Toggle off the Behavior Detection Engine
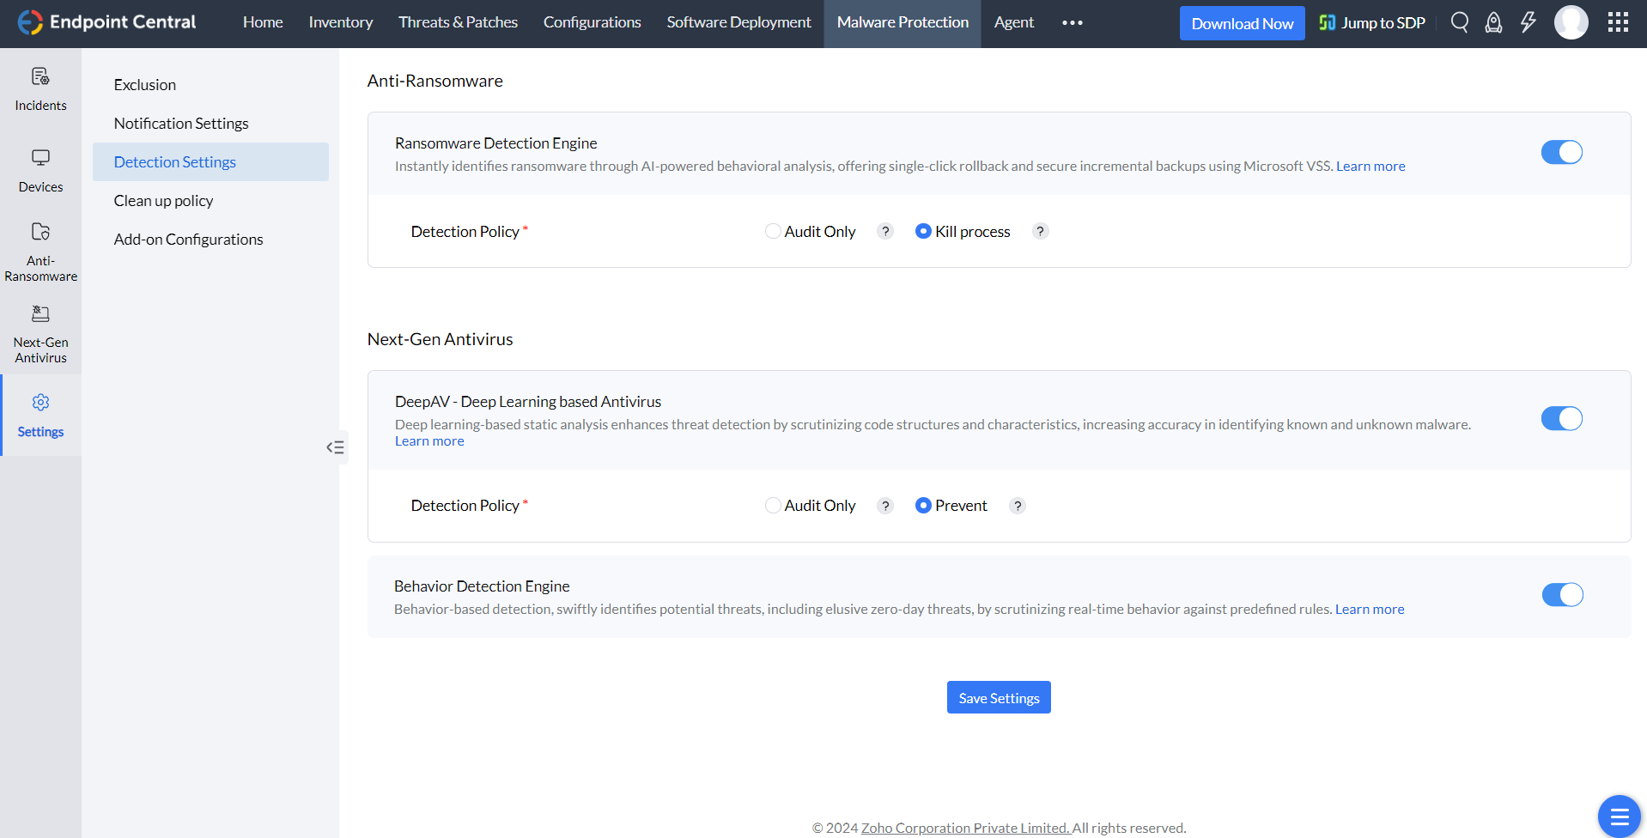Viewport: 1647px width, 838px height. 1562,595
